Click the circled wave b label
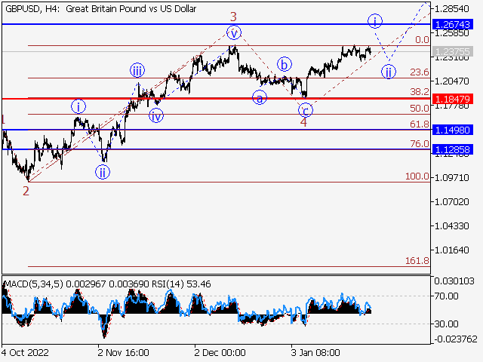 [x=284, y=64]
